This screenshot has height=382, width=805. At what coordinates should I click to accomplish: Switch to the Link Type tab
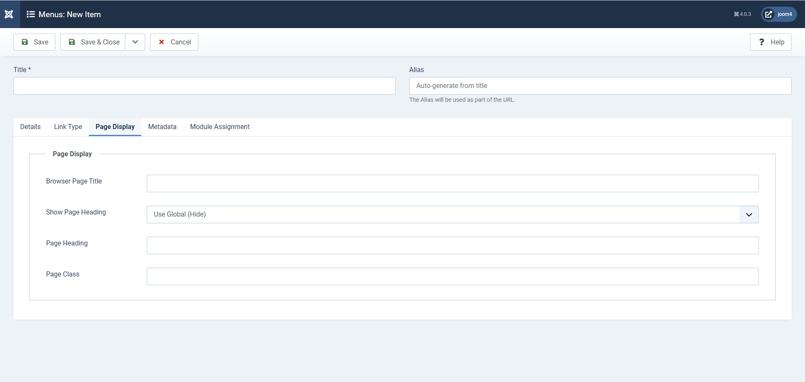tap(68, 126)
